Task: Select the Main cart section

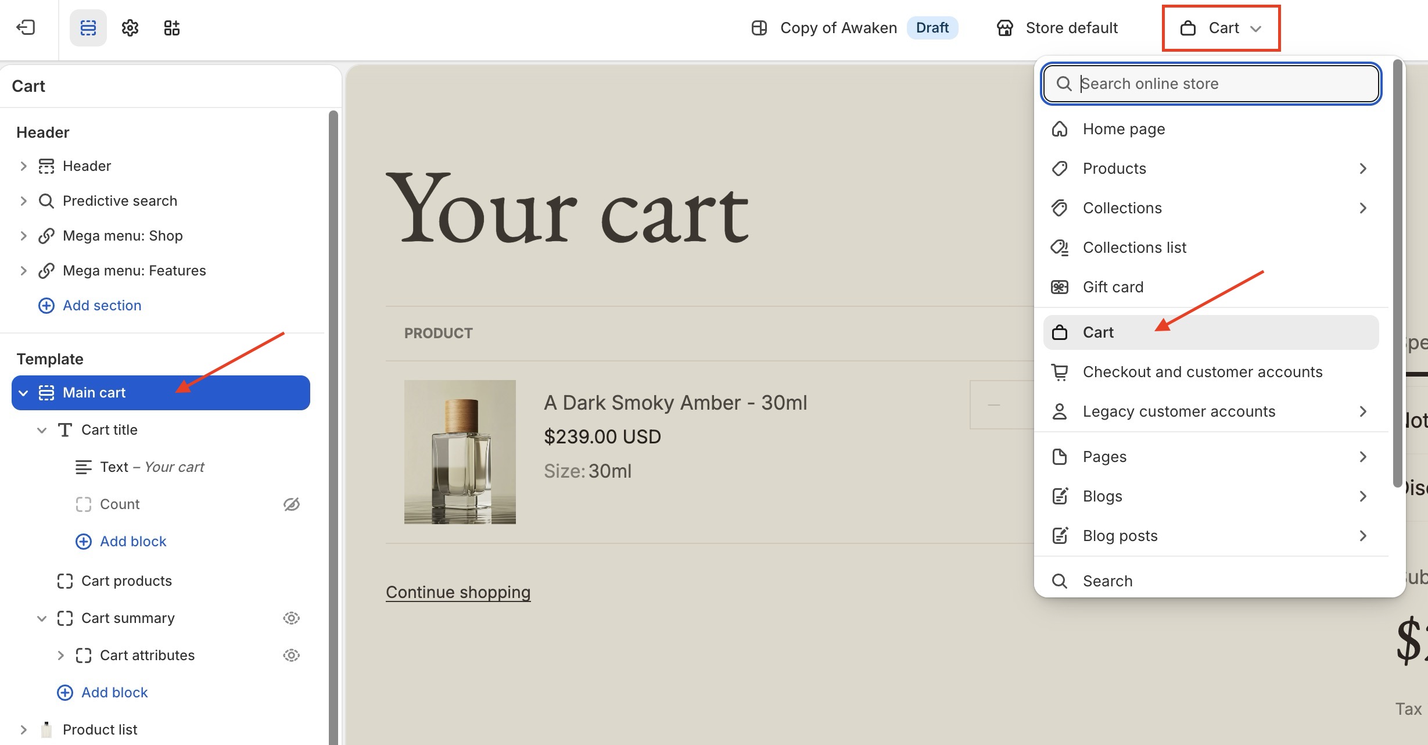Action: pos(161,393)
